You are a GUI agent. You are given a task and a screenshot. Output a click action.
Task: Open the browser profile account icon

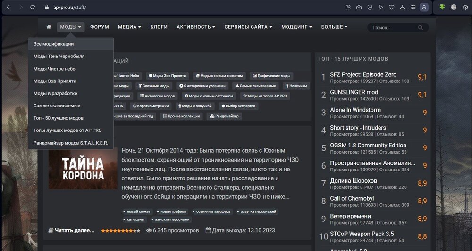point(424,7)
